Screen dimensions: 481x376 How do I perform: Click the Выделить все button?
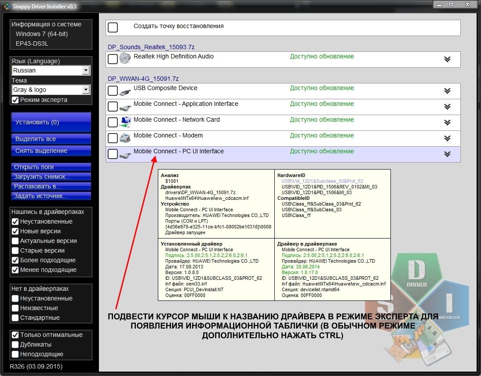(51, 139)
